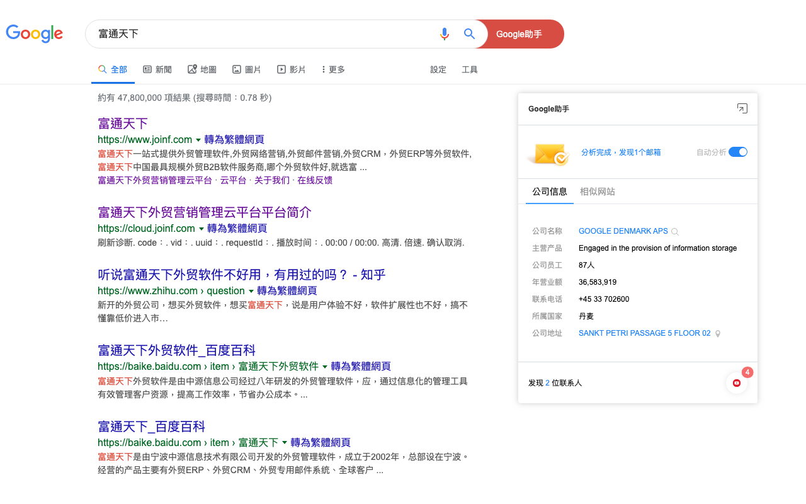Image resolution: width=806 pixels, height=504 pixels.
Task: Click the 年营业额 value 36,583,919
Action: (598, 282)
